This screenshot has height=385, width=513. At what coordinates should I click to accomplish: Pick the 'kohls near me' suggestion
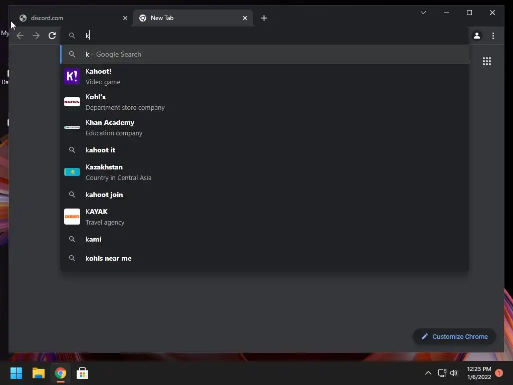tap(265, 258)
